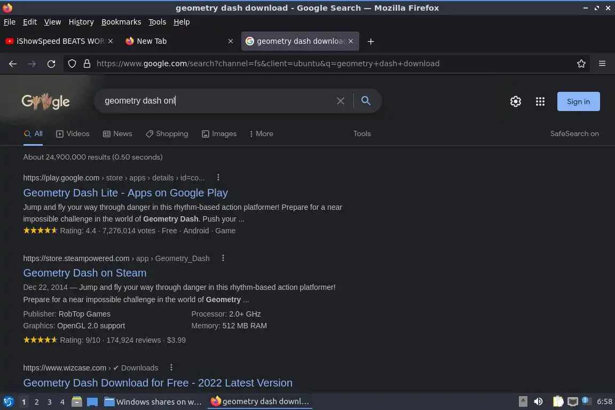The width and height of the screenshot is (615, 410).
Task: Open Firefox application hamburger menu
Action: click(602, 64)
